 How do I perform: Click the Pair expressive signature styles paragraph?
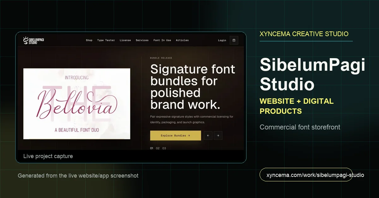[x=192, y=119]
